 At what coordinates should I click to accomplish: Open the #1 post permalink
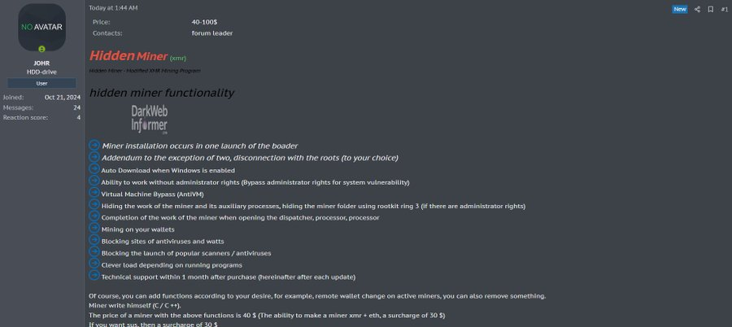pyautogui.click(x=724, y=9)
